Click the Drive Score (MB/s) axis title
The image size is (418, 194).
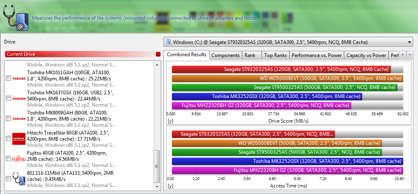point(289,121)
